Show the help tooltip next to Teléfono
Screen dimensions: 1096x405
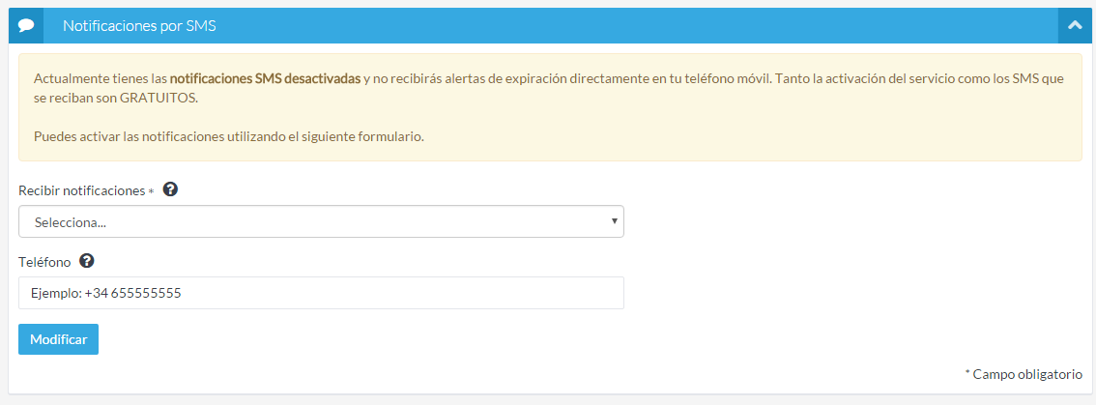[87, 261]
